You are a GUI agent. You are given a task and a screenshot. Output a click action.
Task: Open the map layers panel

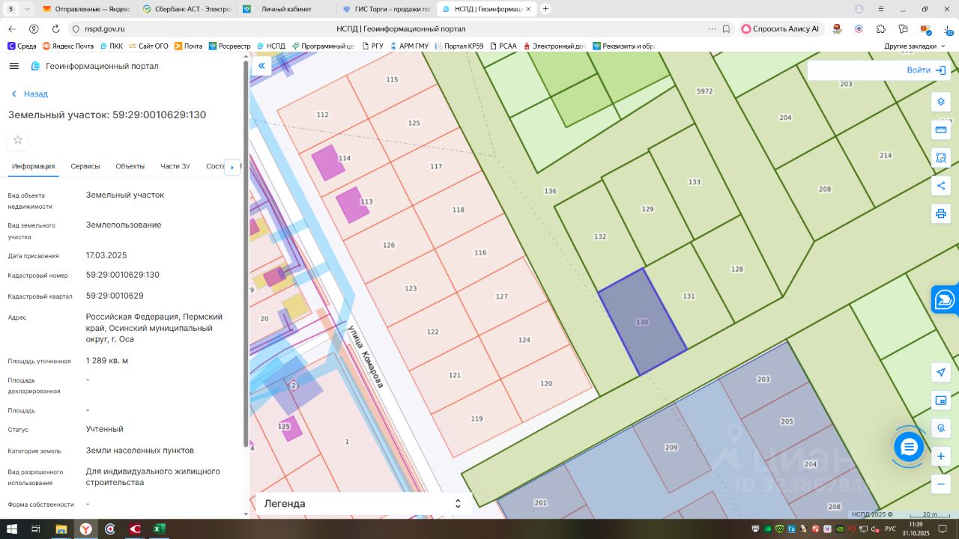coord(941,102)
